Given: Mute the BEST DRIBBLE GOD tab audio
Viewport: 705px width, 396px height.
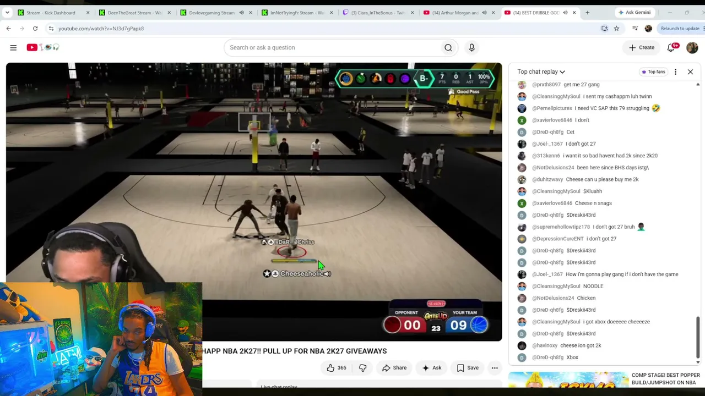Looking at the screenshot, I should coord(565,13).
